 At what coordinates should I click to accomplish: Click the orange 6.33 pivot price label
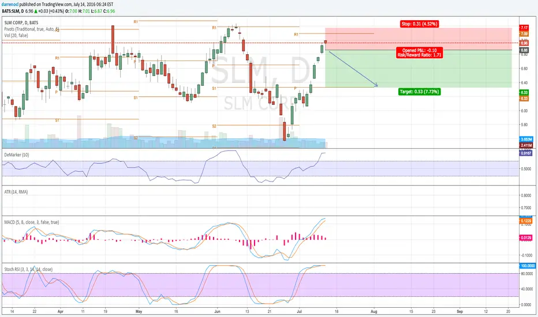point(524,99)
